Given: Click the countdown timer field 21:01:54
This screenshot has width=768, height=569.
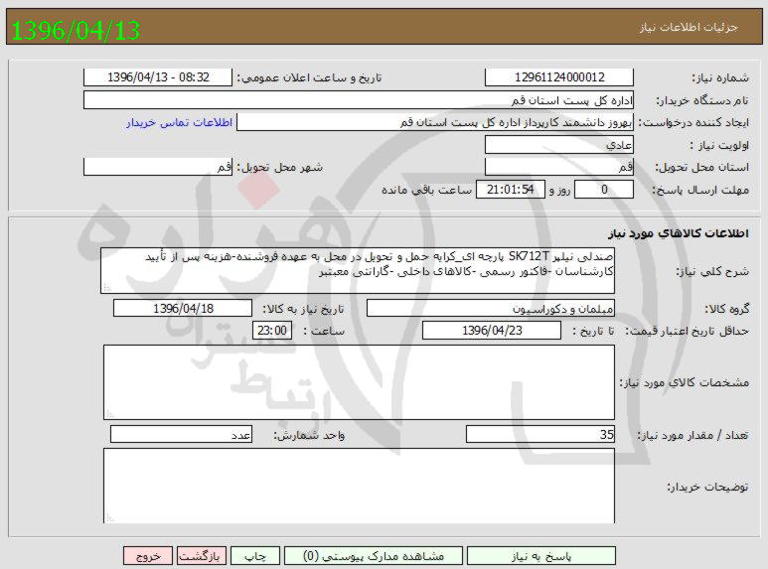Looking at the screenshot, I should click(x=513, y=190).
